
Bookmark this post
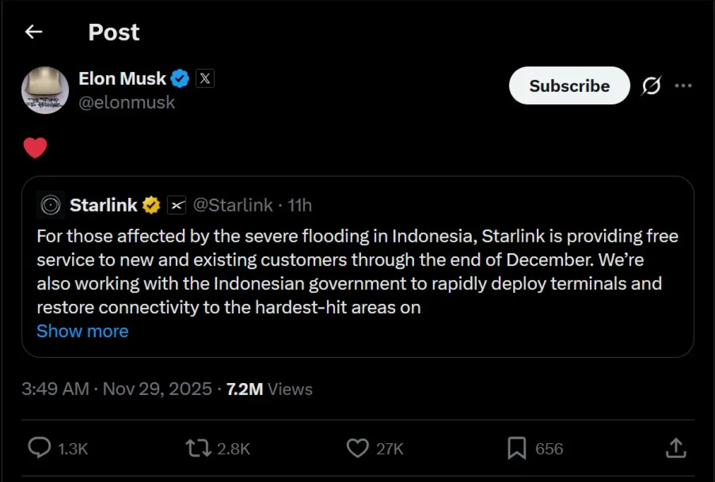(x=516, y=448)
